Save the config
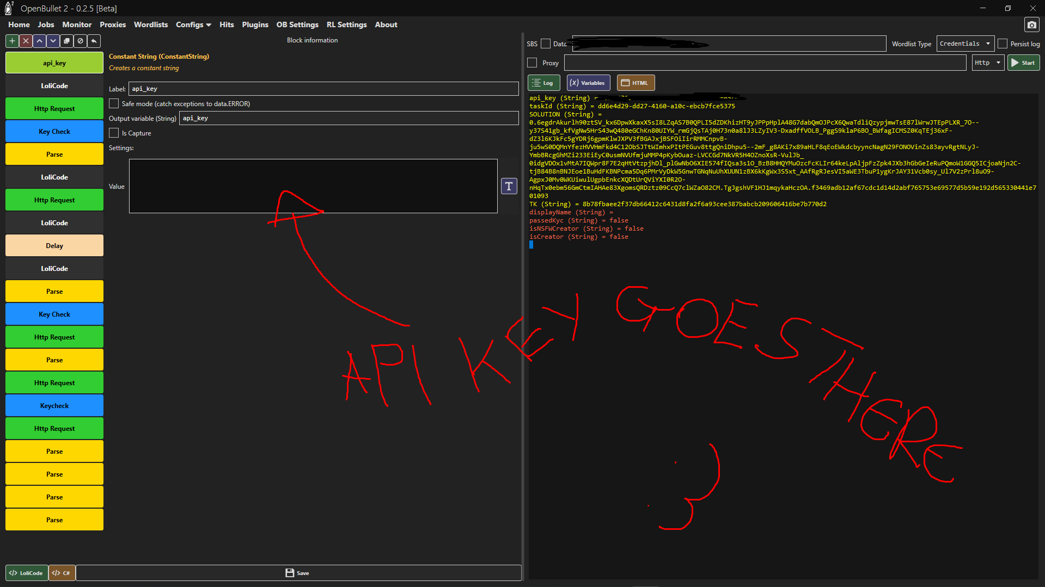The height and width of the screenshot is (587, 1045). 298,573
